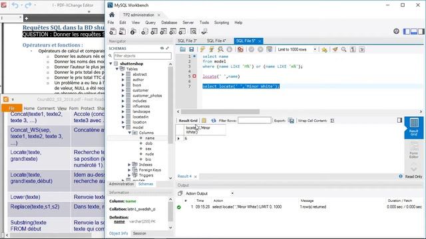Toggle result side panel visibility icon

point(399,120)
